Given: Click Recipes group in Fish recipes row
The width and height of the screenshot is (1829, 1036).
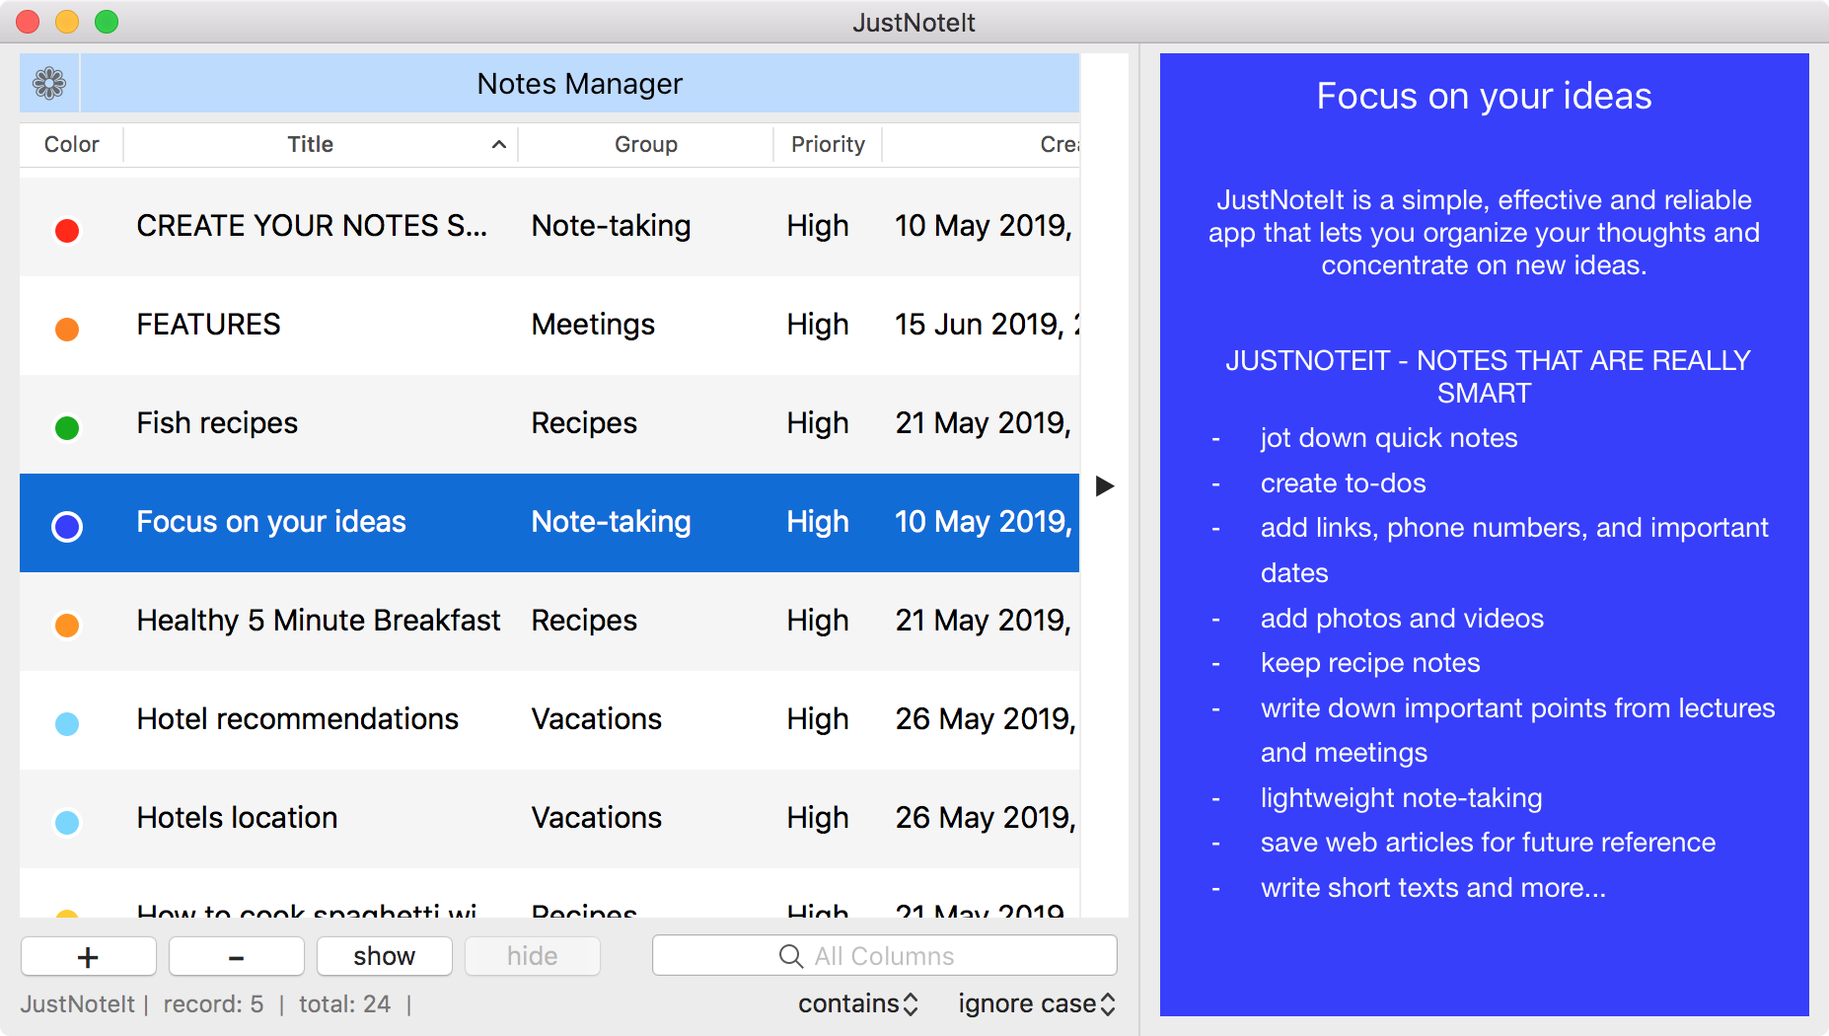Looking at the screenshot, I should point(584,423).
